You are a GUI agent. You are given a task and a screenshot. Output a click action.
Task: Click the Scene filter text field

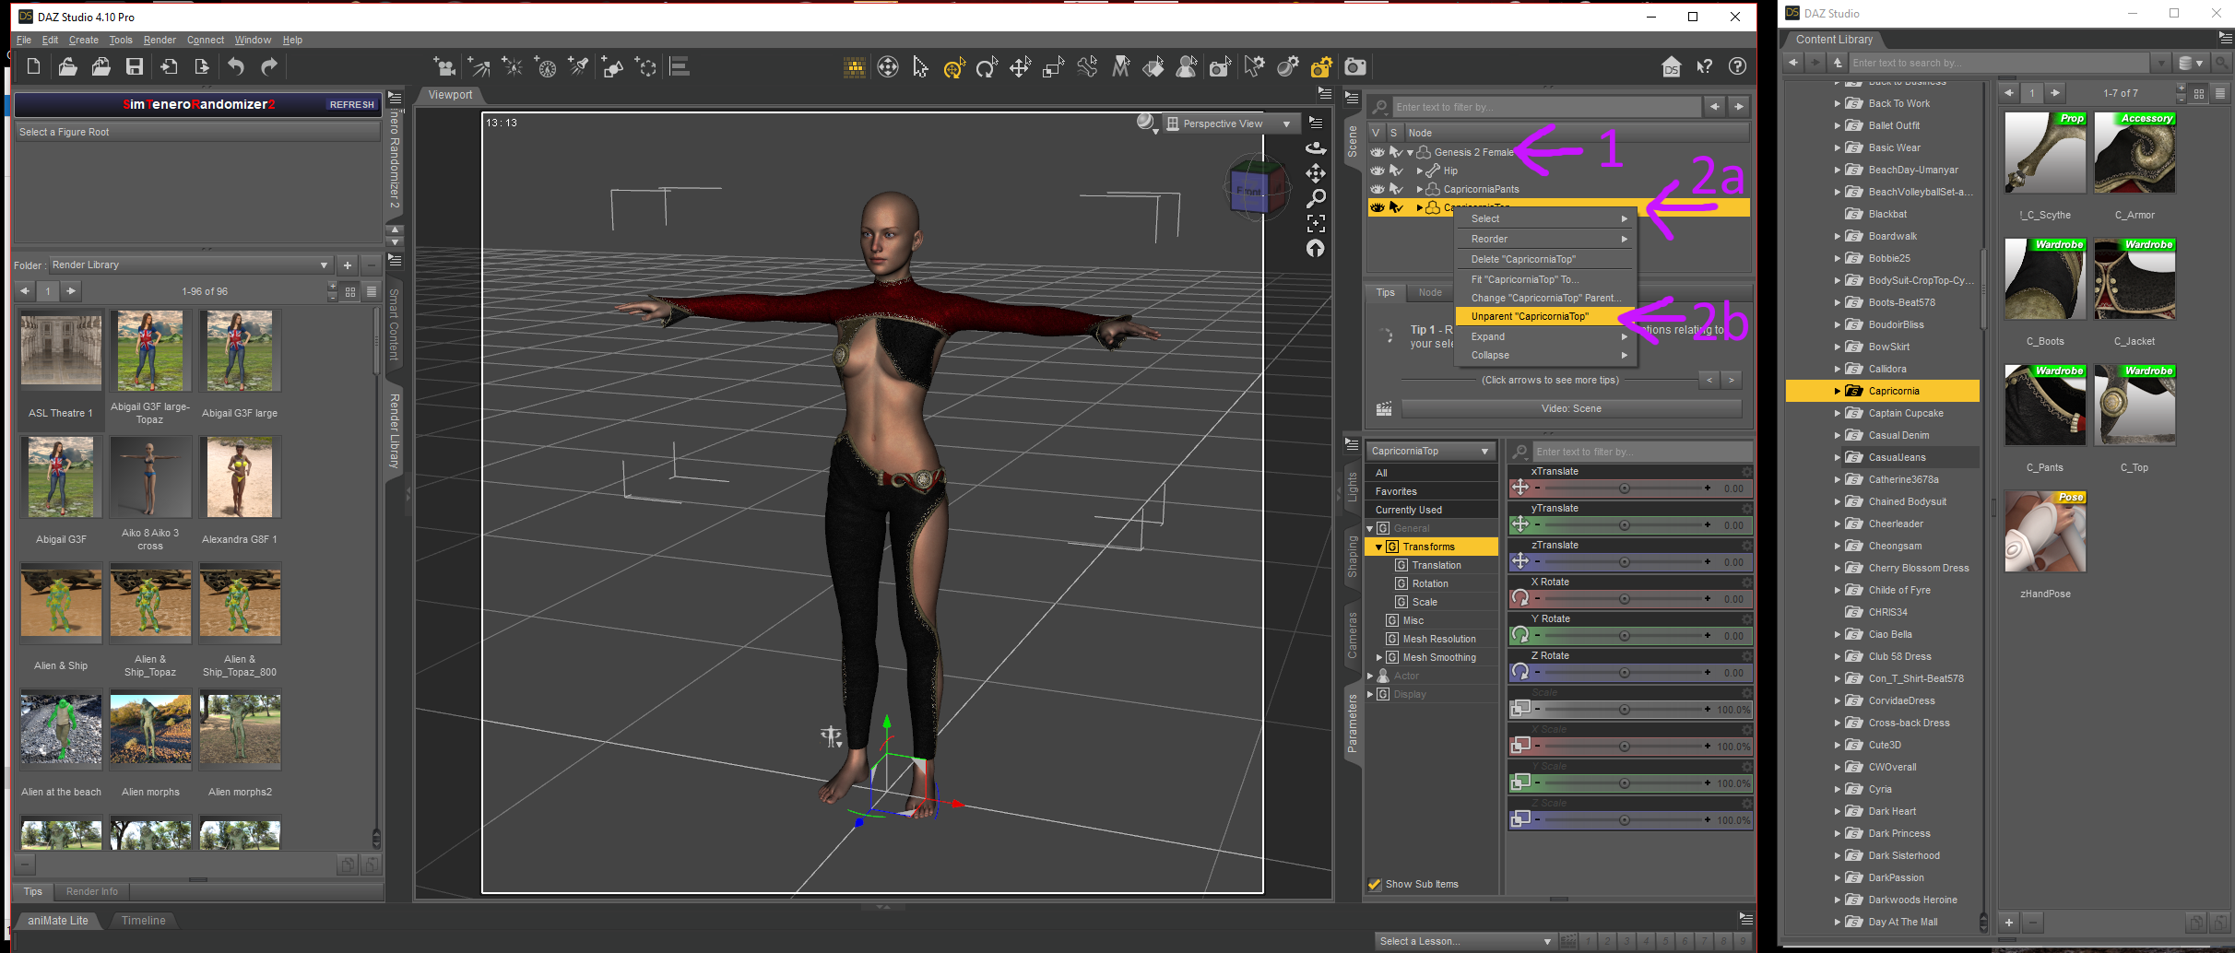coord(1545,107)
